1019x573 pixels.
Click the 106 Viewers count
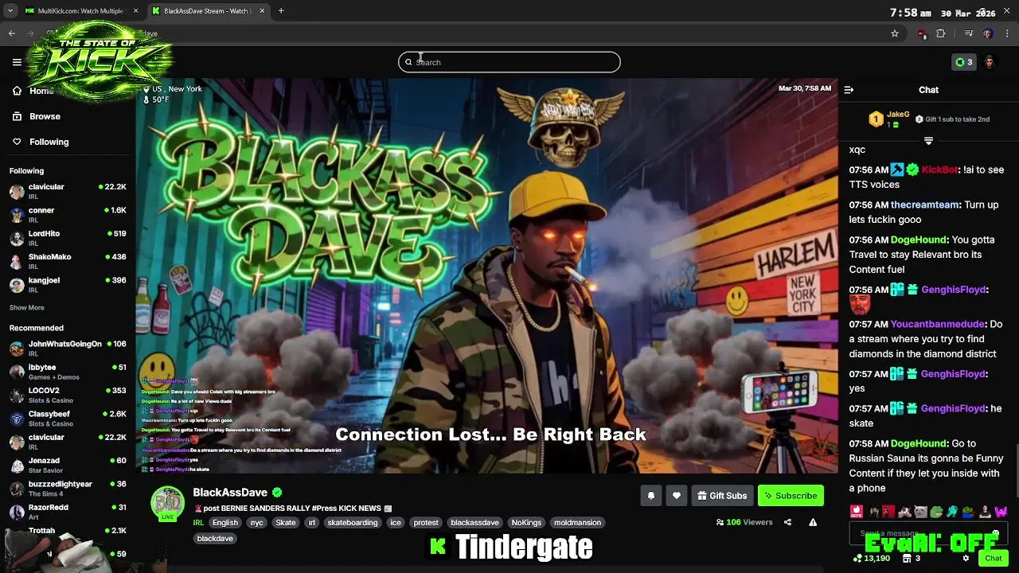click(744, 522)
